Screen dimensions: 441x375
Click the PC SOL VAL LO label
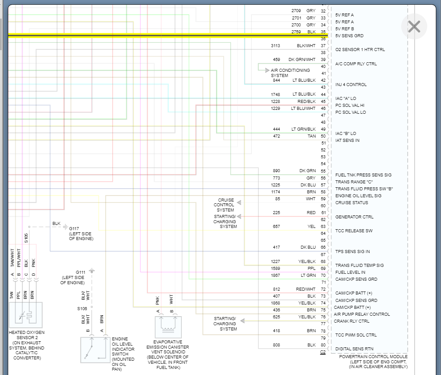[x=350, y=112]
